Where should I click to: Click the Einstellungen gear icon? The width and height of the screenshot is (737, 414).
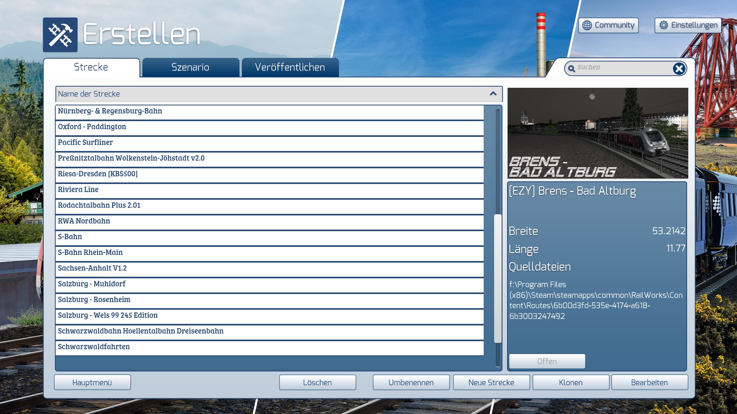pos(664,25)
